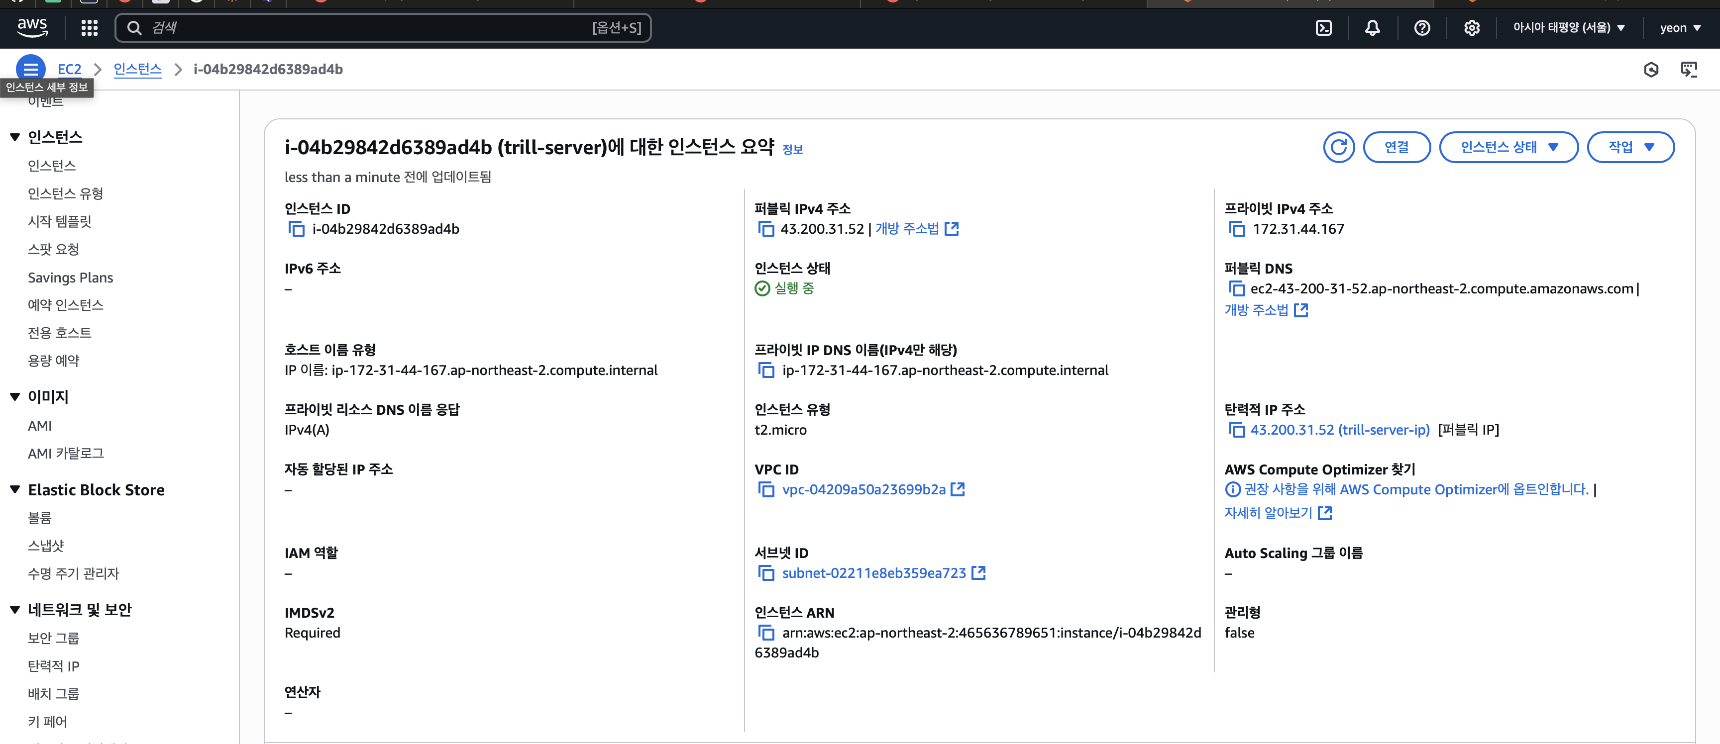Copy the private IPv4 address
This screenshot has height=744, width=1720.
point(1237,229)
